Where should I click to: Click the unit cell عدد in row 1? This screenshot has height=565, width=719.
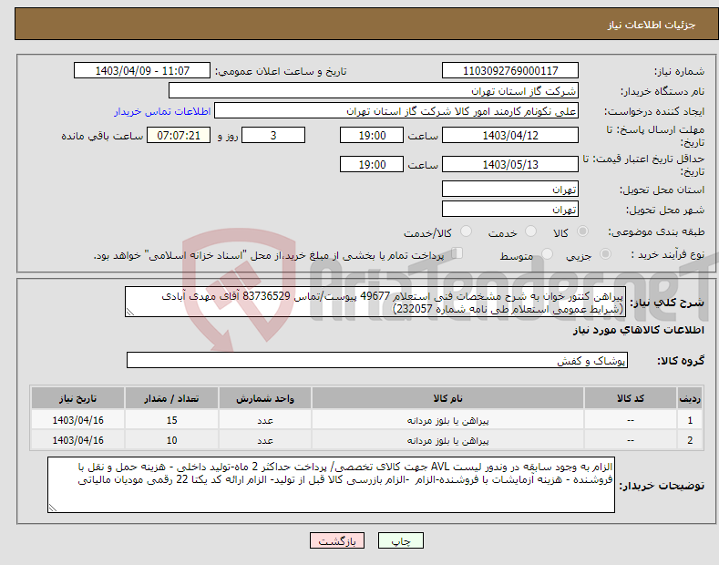click(x=265, y=420)
